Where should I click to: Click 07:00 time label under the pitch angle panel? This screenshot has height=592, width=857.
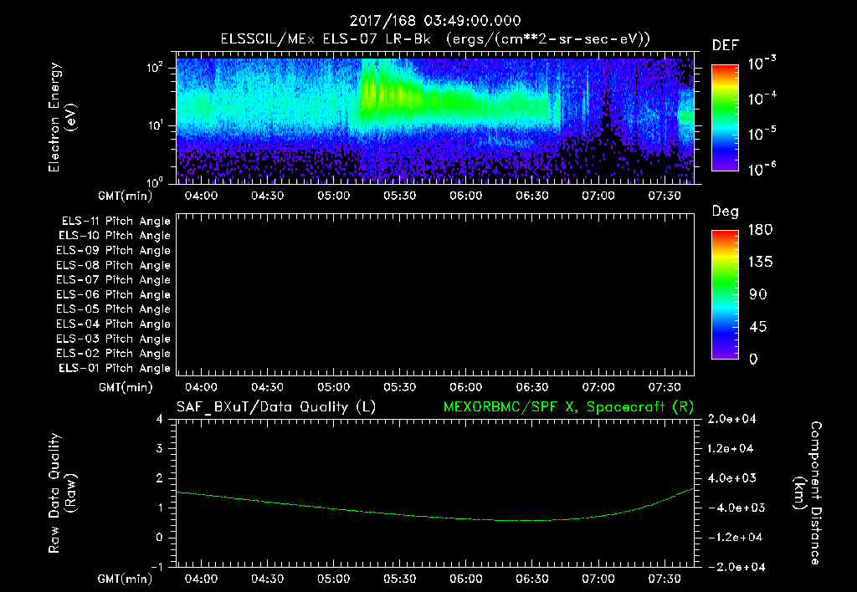click(x=598, y=387)
